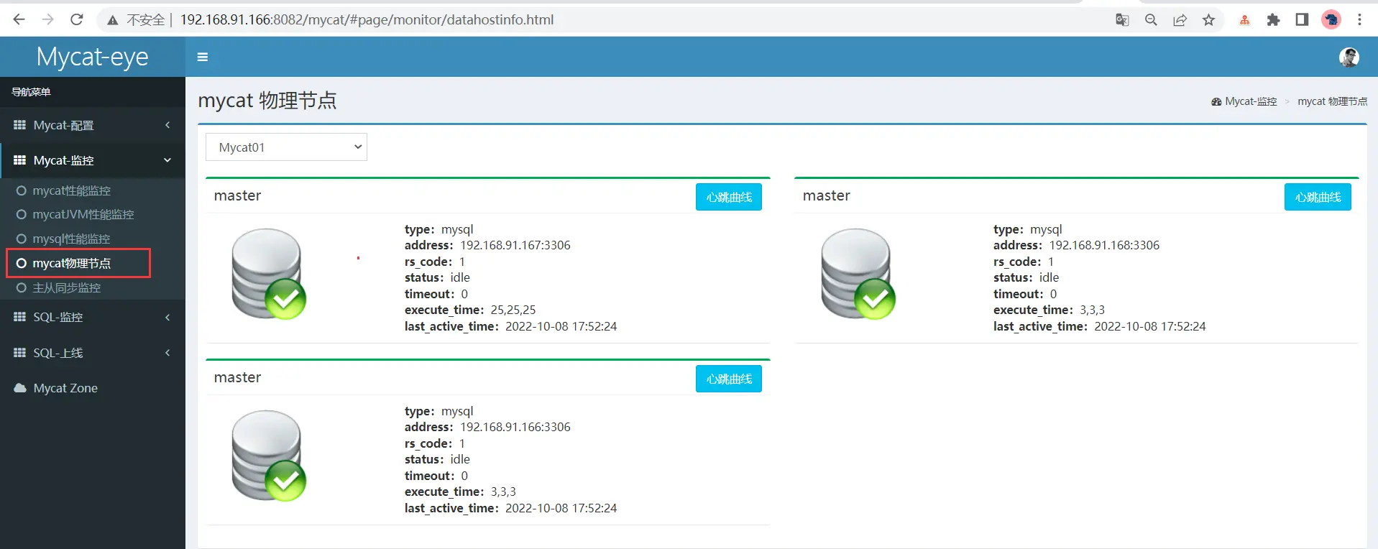Open the Mycat Zone menu entry

pos(65,388)
